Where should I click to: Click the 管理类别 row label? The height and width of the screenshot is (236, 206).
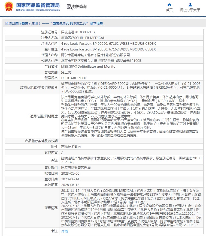point(51,72)
